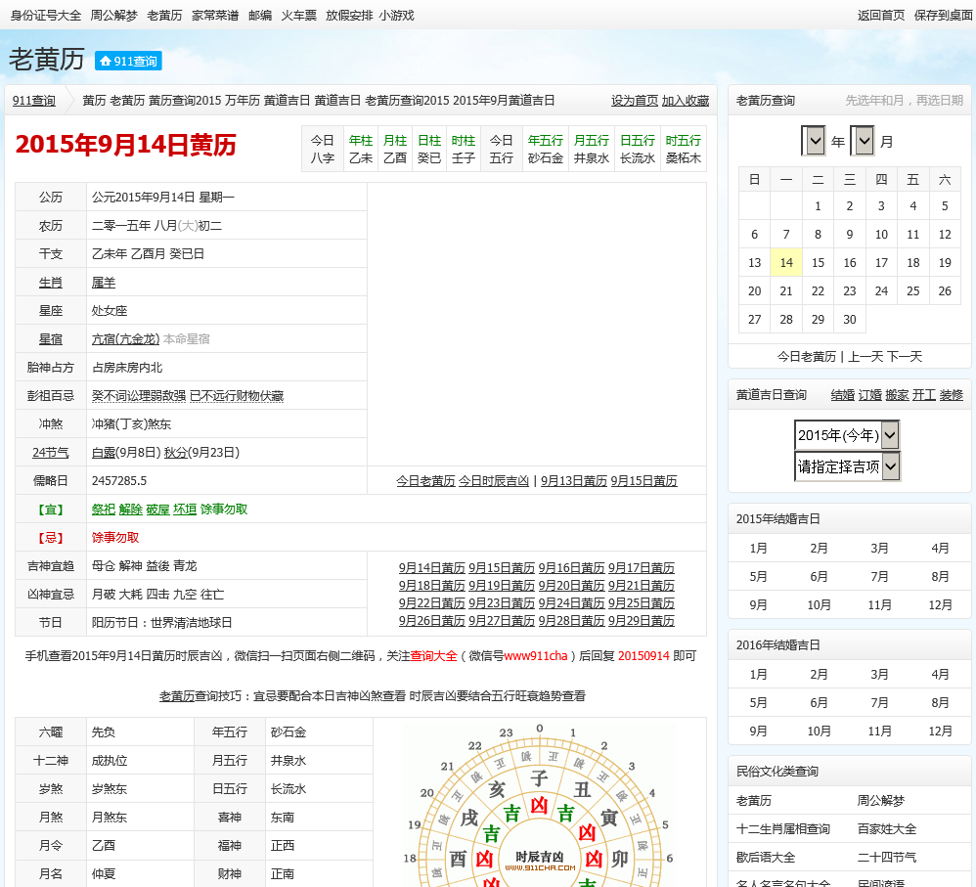This screenshot has height=887, width=976.
Task: Select 5月 under 2015年结婚吉日
Action: coord(758,576)
